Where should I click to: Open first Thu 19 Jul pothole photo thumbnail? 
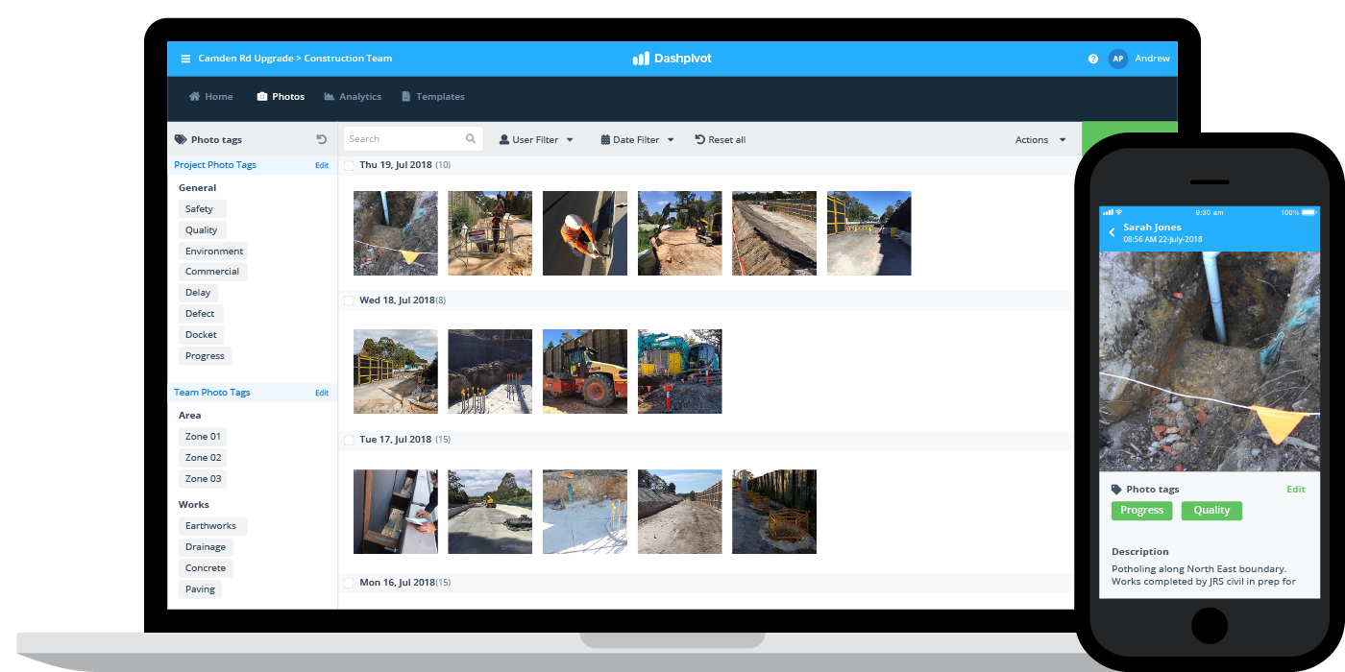click(x=396, y=233)
